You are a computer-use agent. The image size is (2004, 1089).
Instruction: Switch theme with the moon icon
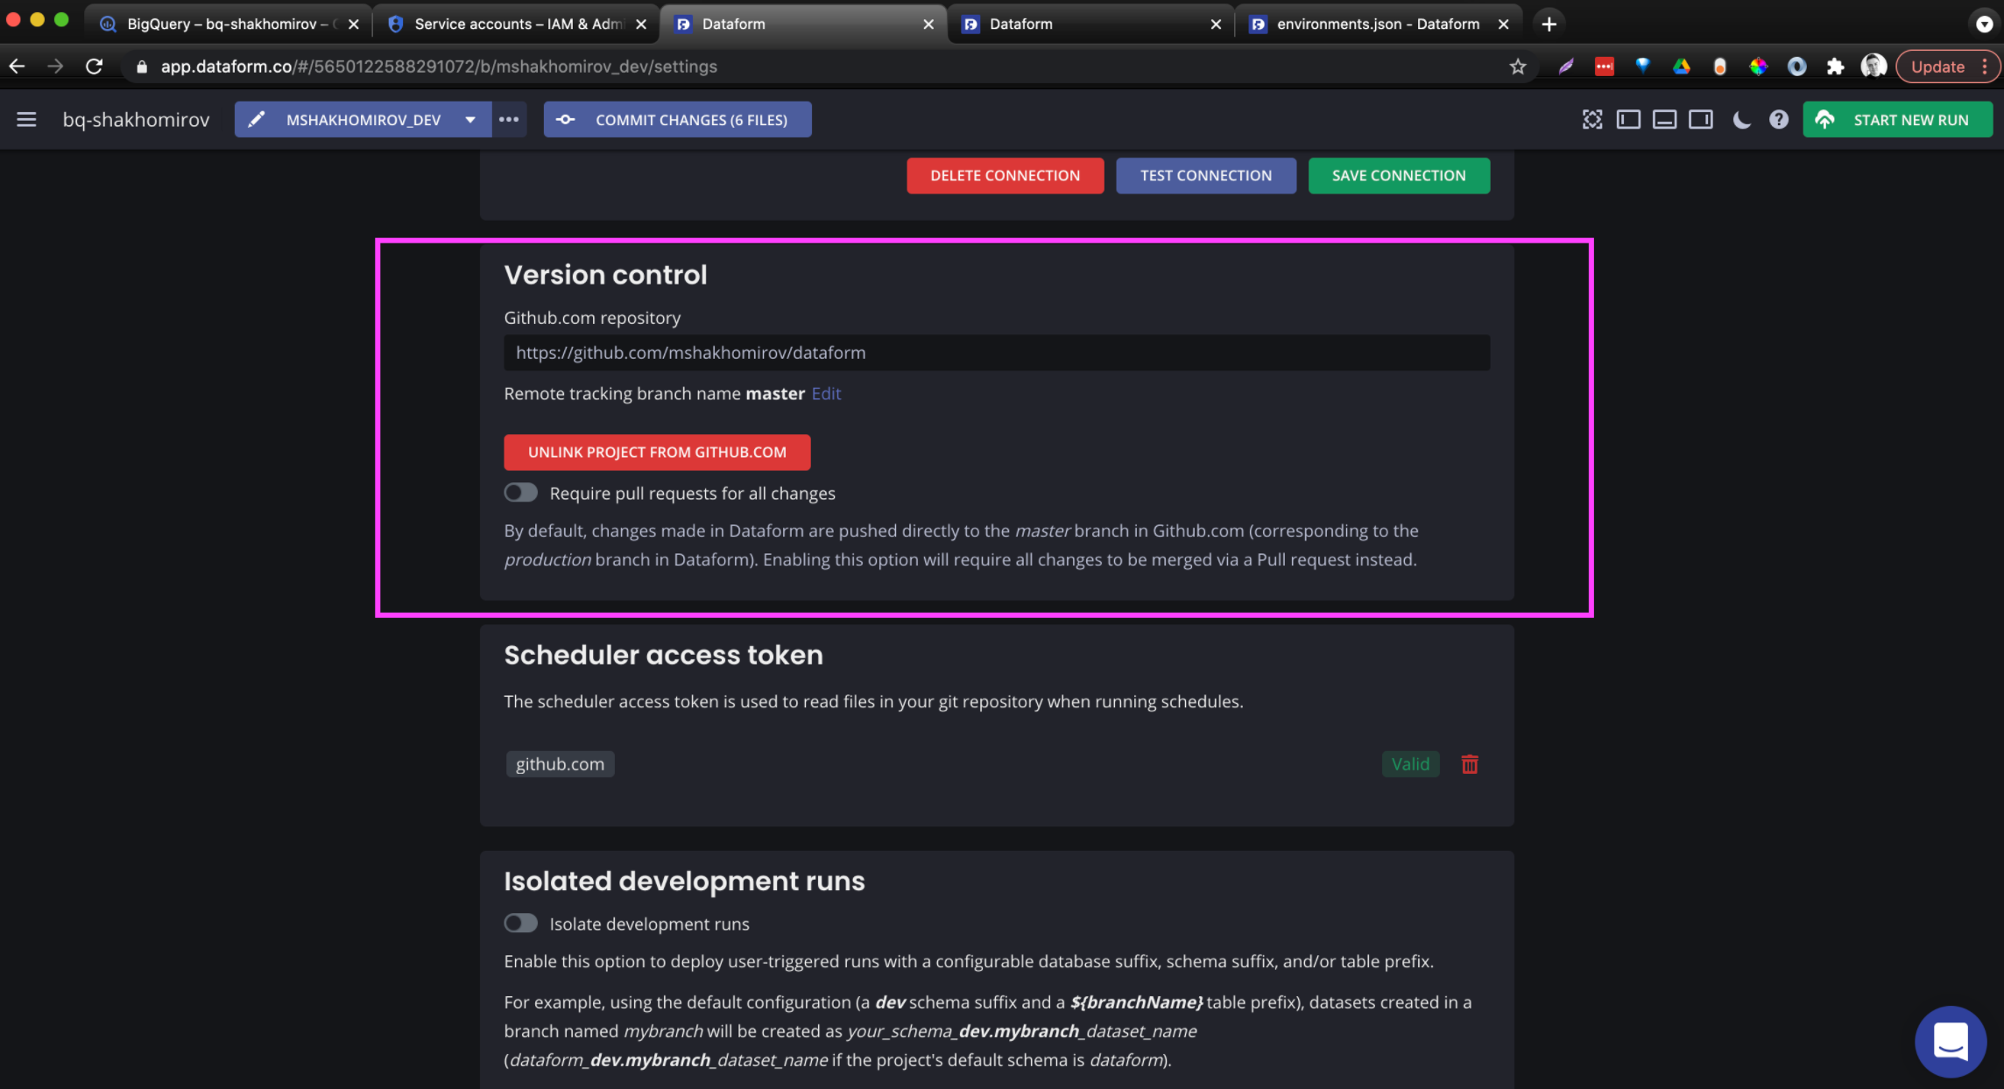[1741, 120]
